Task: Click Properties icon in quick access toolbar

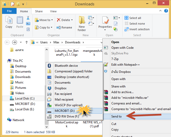Action: pos(13,4)
